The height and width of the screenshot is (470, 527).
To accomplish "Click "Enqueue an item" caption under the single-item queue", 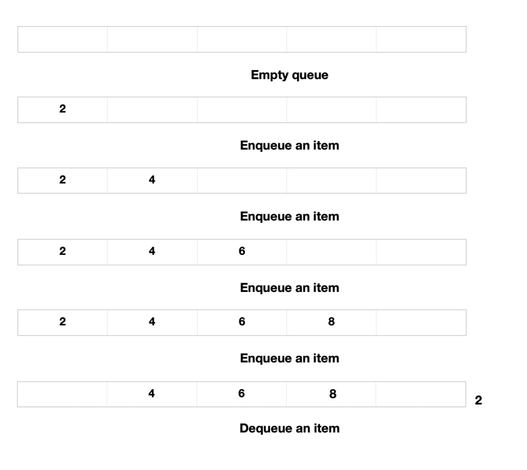I will (x=289, y=146).
